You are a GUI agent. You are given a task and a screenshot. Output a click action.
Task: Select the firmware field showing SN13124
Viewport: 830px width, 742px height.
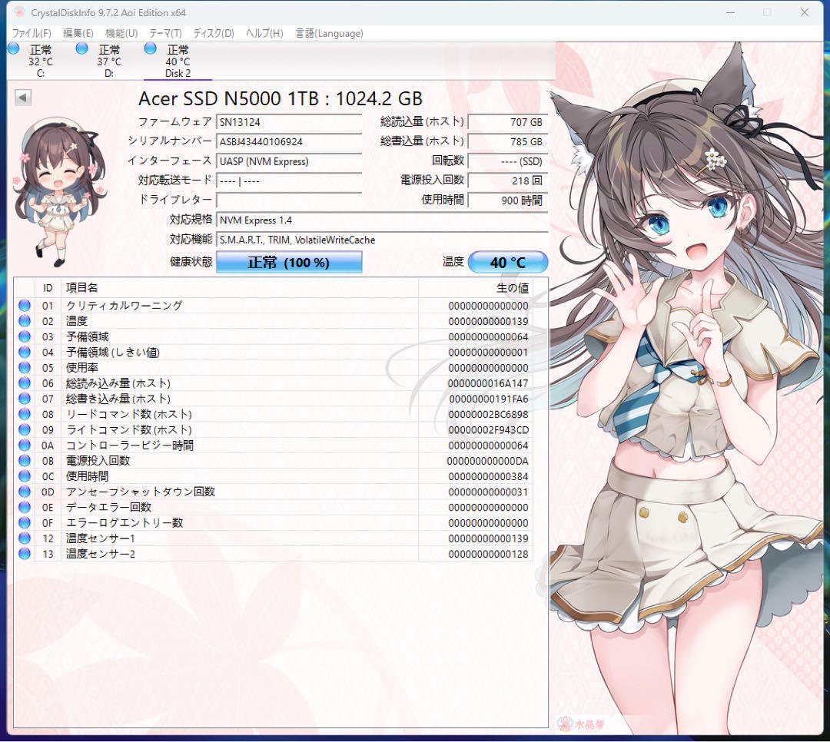pos(289,121)
